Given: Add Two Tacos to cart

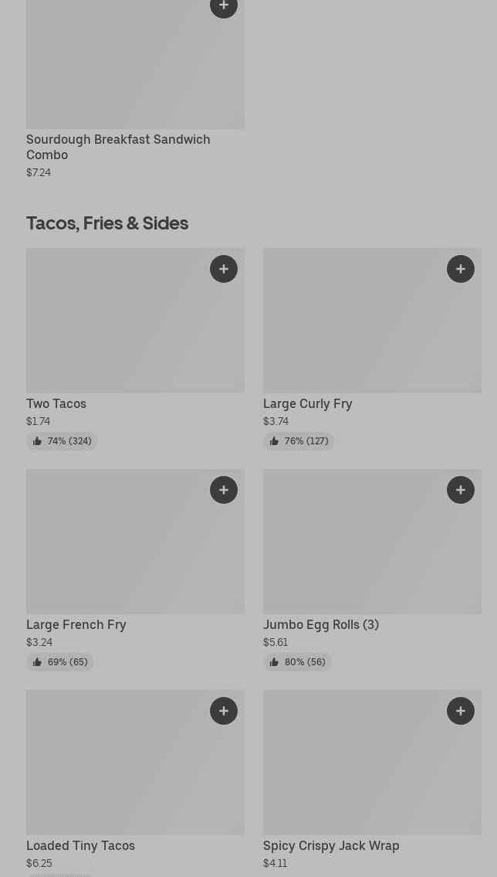Looking at the screenshot, I should [x=224, y=269].
